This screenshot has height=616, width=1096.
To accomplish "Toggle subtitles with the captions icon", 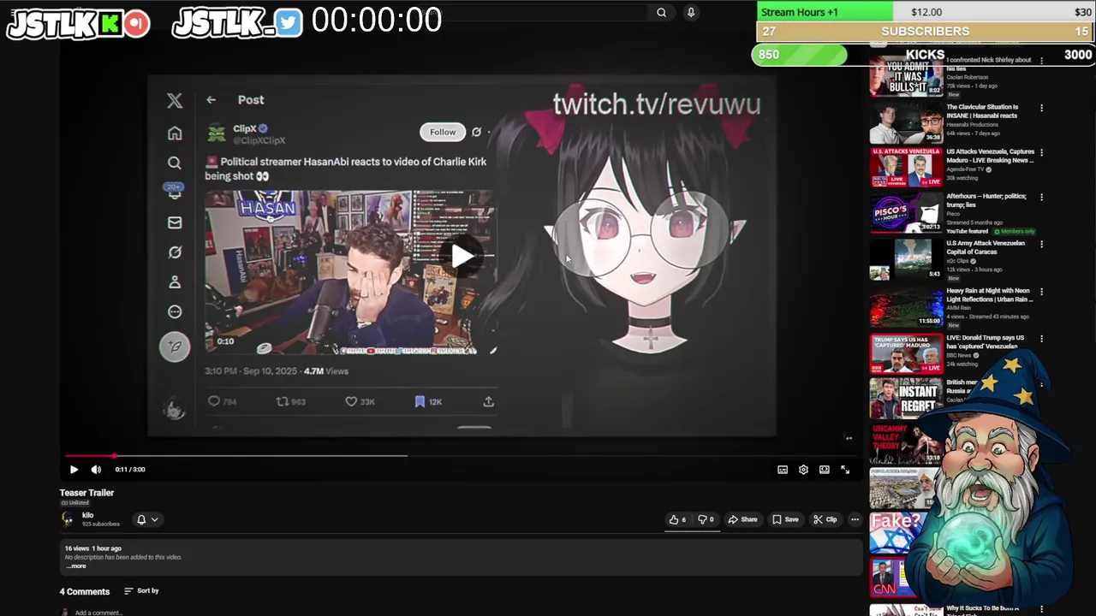I will click(x=783, y=470).
